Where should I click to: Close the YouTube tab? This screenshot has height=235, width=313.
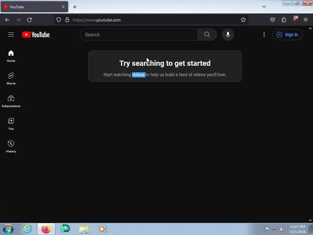coord(63,7)
